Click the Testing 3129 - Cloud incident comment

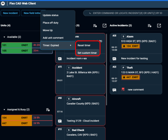(x=83, y=121)
